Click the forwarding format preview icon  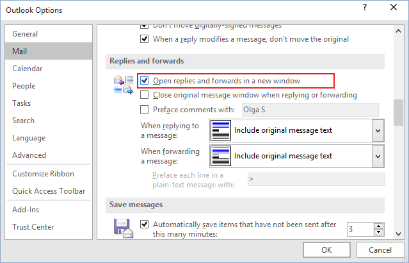tap(221, 156)
